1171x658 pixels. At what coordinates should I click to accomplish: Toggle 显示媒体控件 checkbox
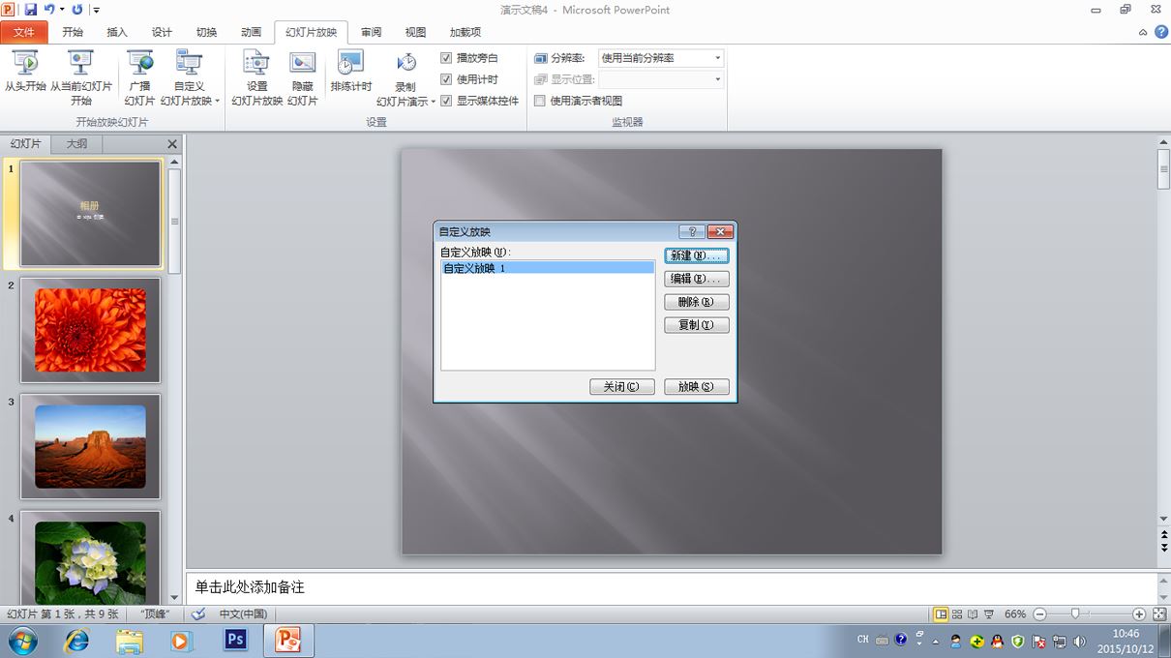(x=446, y=101)
